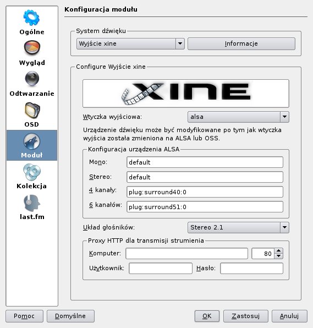Click the Informacje button

coord(241,43)
